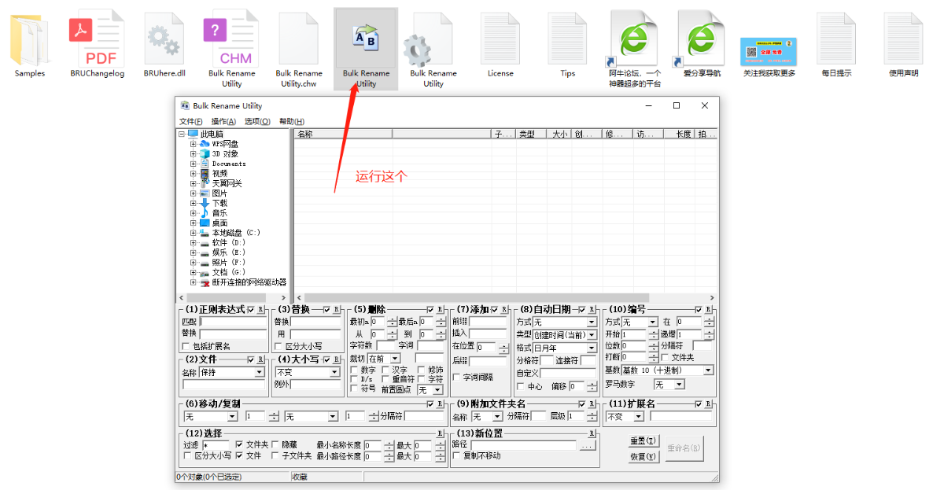Reset 正则表达式 panel with its R button
944x490 pixels.
tap(261, 309)
